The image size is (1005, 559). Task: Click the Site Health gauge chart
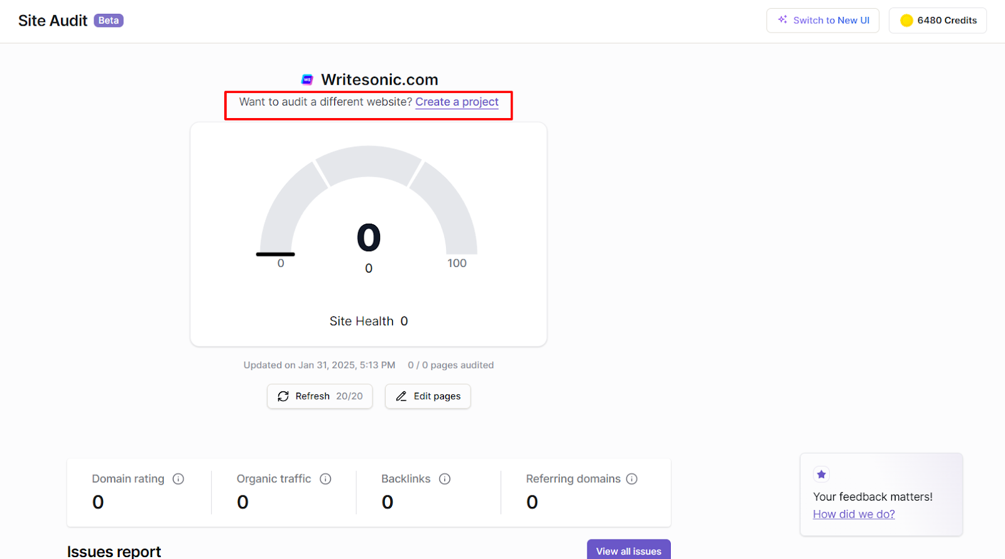pos(369,201)
